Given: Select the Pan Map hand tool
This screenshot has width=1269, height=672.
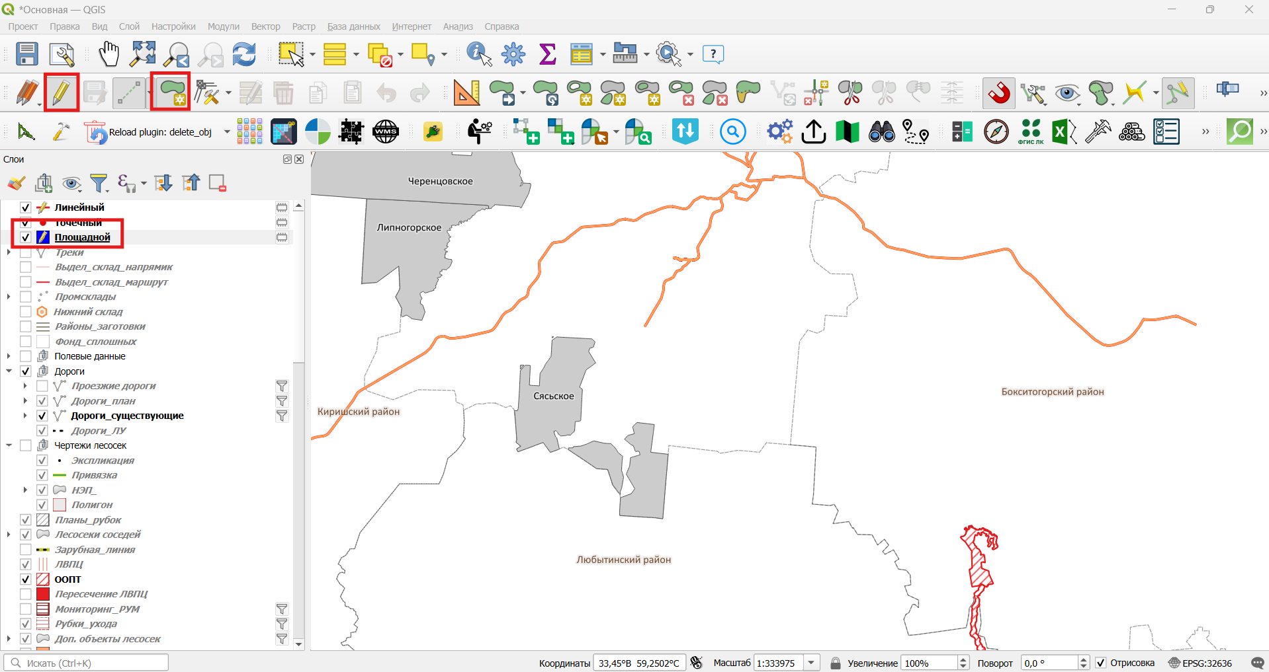Looking at the screenshot, I should pyautogui.click(x=109, y=54).
